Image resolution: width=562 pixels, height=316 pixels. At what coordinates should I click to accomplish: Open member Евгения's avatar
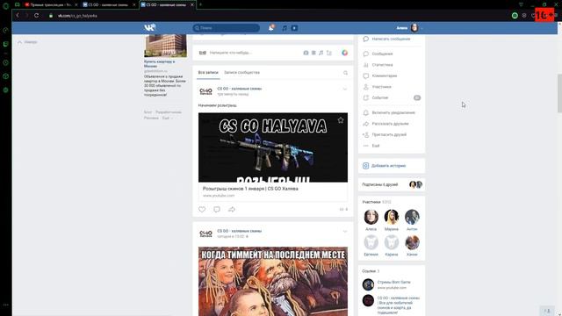tap(371, 242)
